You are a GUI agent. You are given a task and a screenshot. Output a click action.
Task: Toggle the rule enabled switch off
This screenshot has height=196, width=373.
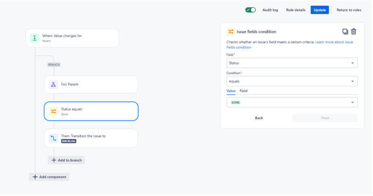tap(251, 10)
